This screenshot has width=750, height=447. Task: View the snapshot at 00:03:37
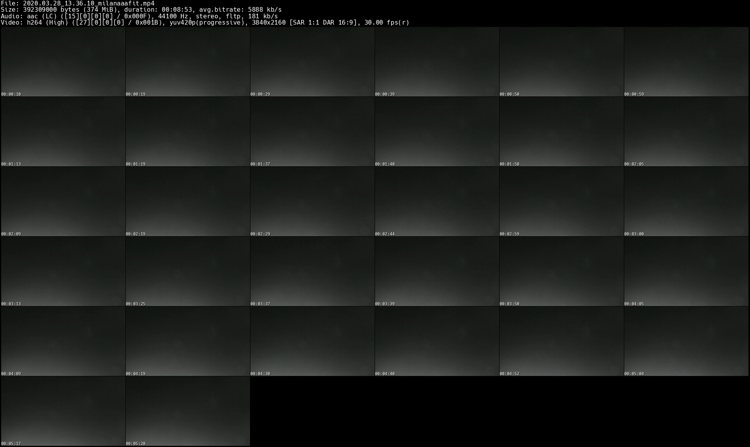coord(312,271)
